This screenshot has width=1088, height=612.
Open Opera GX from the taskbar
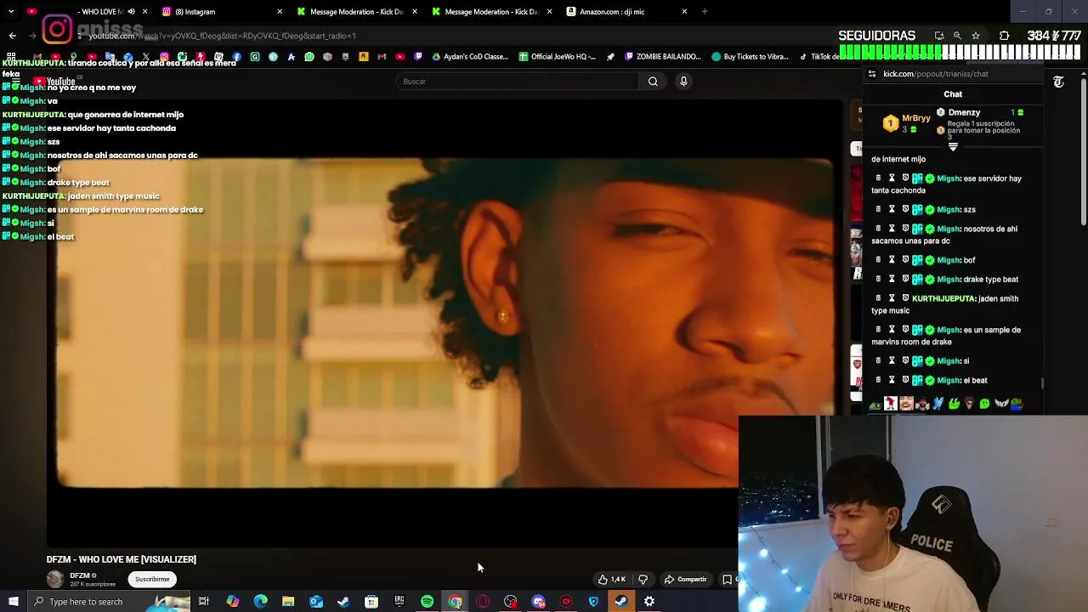pyautogui.click(x=483, y=602)
